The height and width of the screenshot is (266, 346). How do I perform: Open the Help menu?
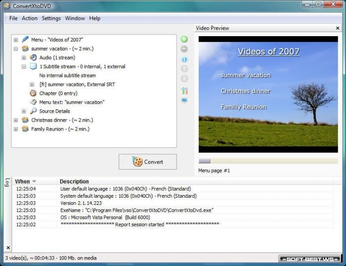(x=95, y=18)
